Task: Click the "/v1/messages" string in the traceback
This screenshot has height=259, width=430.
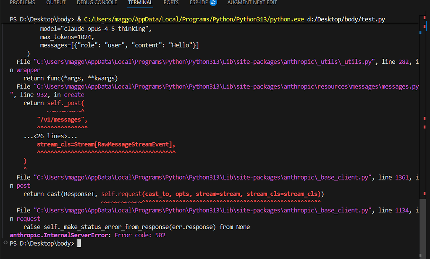Action: (60, 120)
